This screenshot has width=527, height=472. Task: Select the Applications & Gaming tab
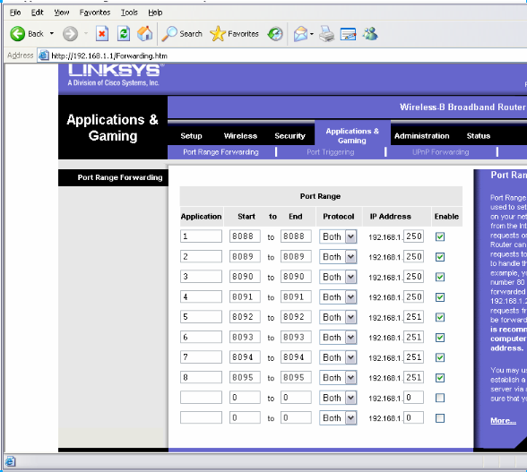point(352,136)
